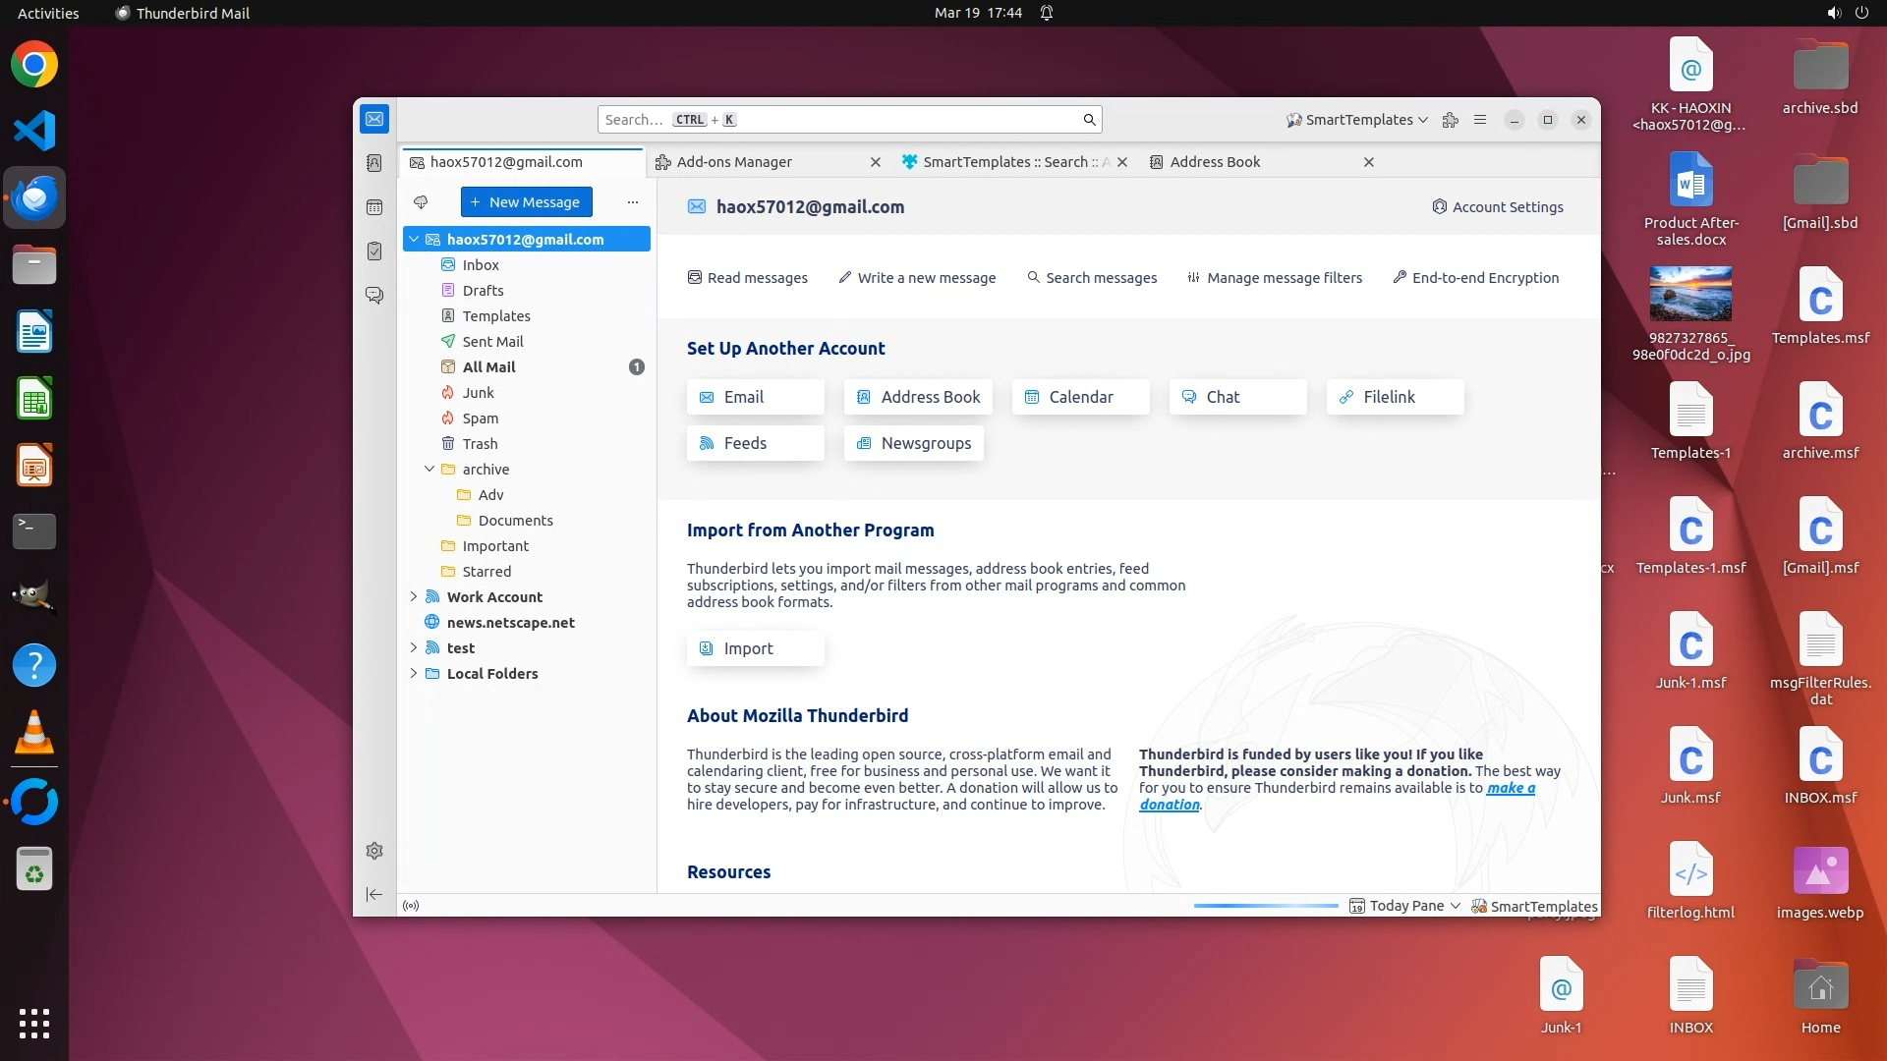Open folder pane options ellipsis
Viewport: 1887px width, 1061px height.
(633, 202)
